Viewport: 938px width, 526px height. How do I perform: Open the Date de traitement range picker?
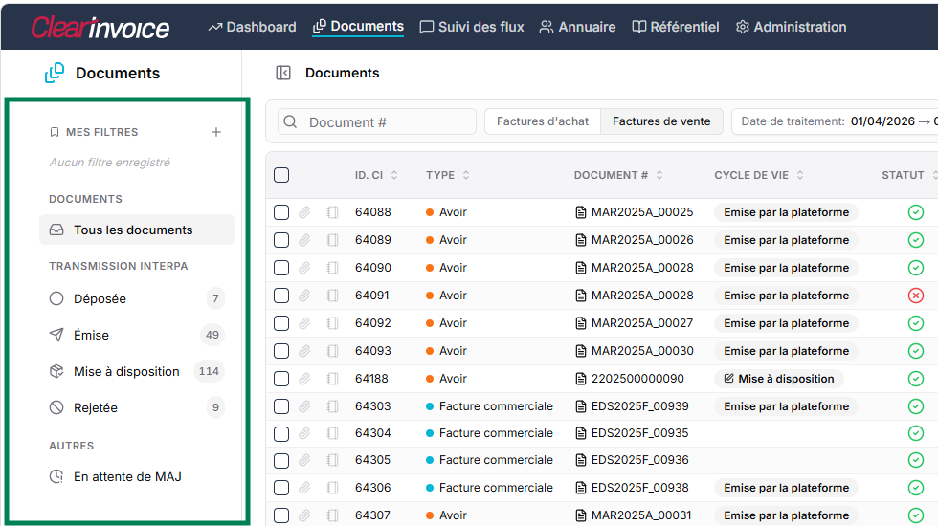[835, 121]
